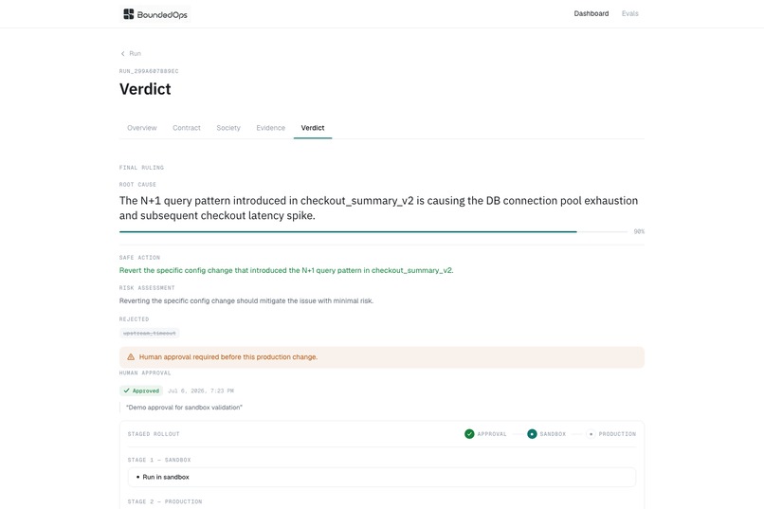
Task: Open the Dashboard navigation link
Action: 591,13
